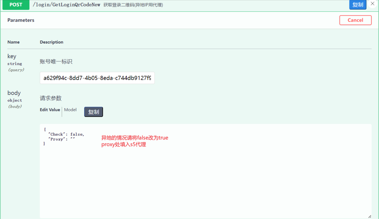379x219 pixels.
Task: Click into the key value input field
Action: click(97, 78)
